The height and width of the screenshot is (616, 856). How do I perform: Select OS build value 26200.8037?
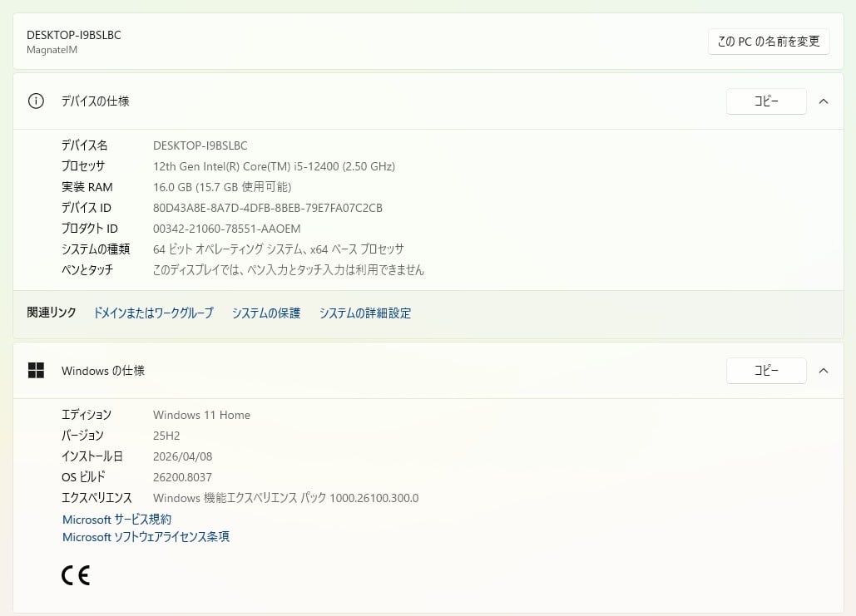(182, 477)
